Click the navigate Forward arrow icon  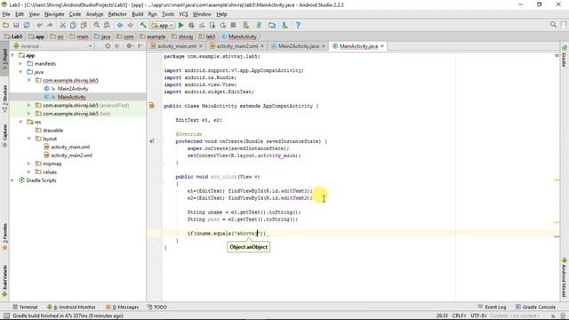(130, 25)
